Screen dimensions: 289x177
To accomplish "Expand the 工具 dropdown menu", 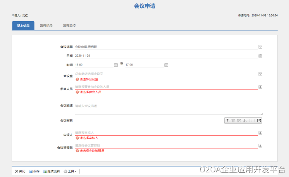I will tap(71, 171).
